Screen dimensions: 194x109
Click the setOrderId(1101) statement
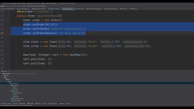[x=41, y=25]
